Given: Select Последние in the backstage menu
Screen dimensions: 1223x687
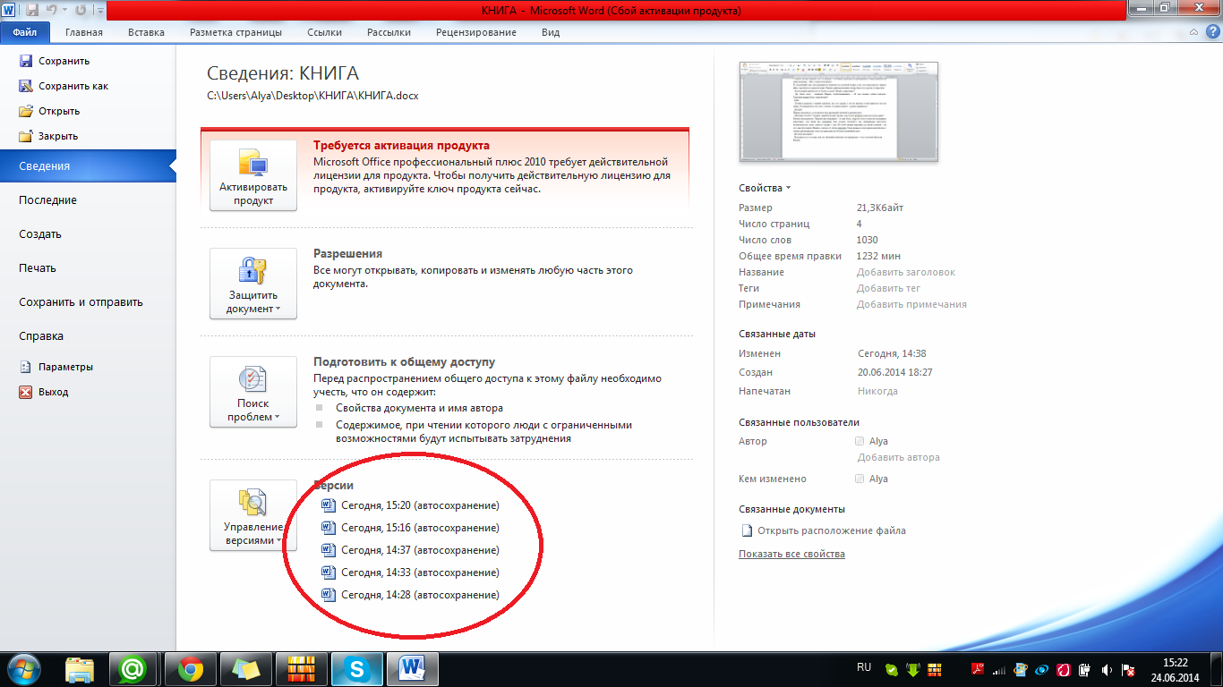Looking at the screenshot, I should pyautogui.click(x=88, y=200).
